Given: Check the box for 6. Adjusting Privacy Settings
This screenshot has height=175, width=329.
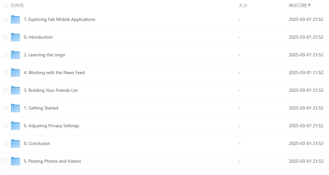Looking at the screenshot, I should (x=5, y=126).
